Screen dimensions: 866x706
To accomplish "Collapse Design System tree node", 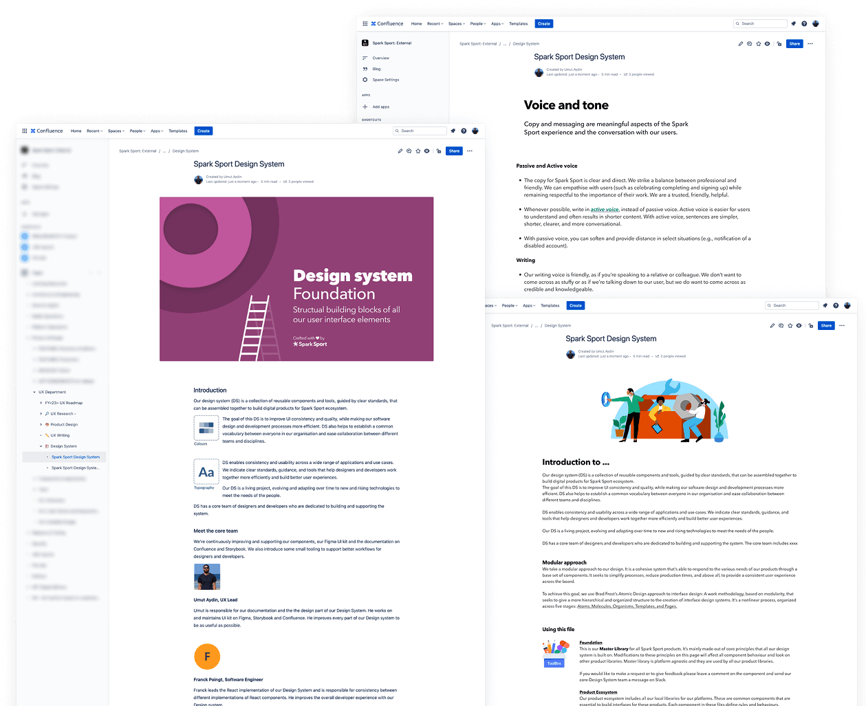I will (x=41, y=446).
